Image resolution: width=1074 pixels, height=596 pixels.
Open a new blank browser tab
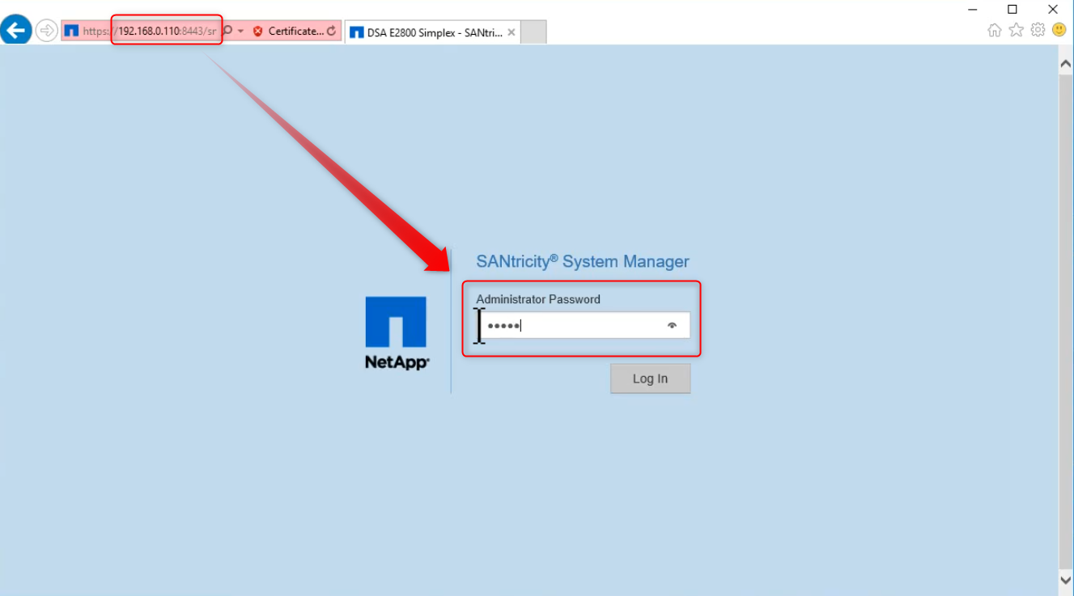tap(533, 32)
